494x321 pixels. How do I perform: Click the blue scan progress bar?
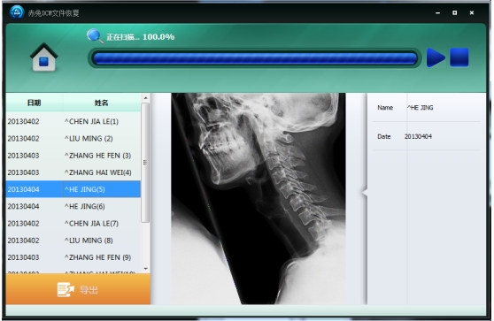click(255, 58)
